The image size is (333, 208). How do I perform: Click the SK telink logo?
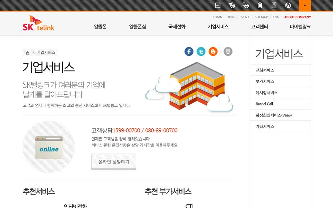tap(39, 24)
